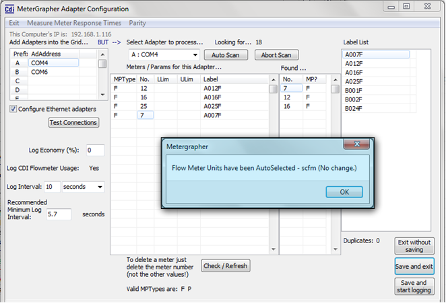This screenshot has height=303, width=446.
Task: Click the Abort Scan button
Action: pyautogui.click(x=276, y=55)
